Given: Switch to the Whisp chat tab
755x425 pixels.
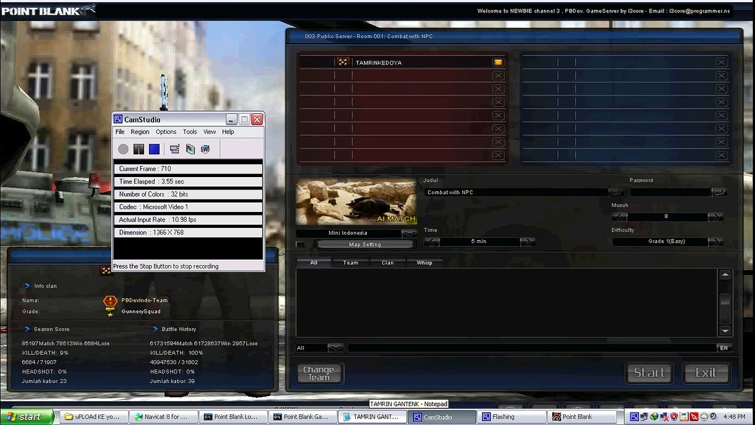Looking at the screenshot, I should click(424, 263).
